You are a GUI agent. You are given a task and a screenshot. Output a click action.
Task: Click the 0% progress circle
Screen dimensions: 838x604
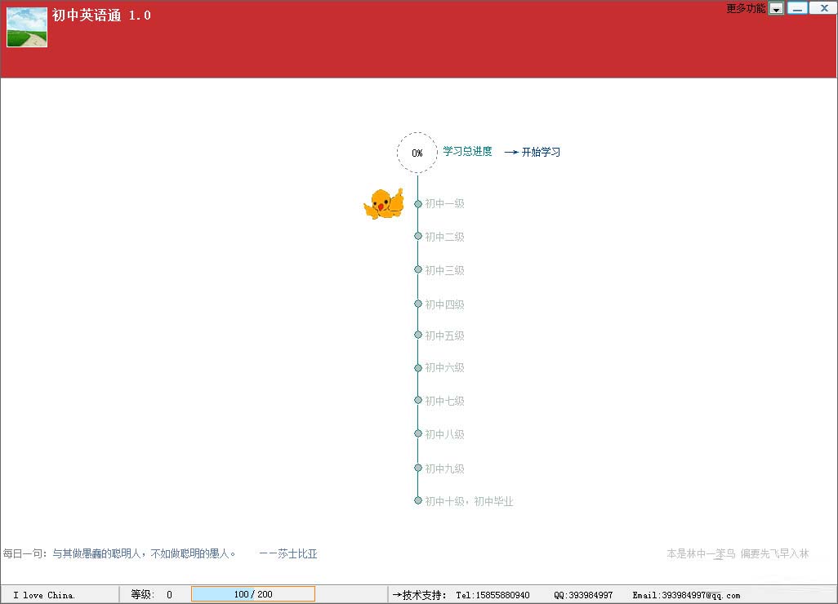417,153
